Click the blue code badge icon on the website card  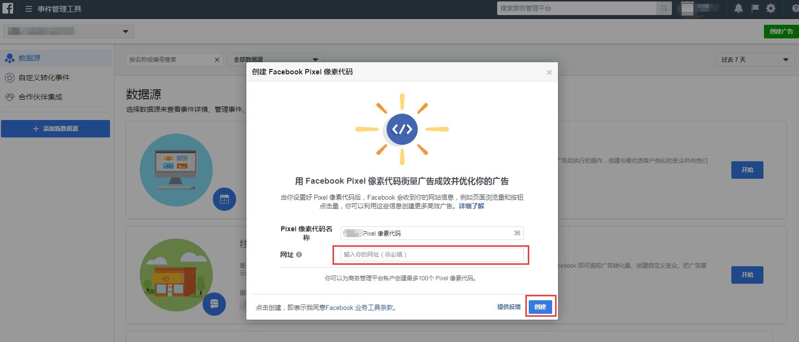(224, 199)
